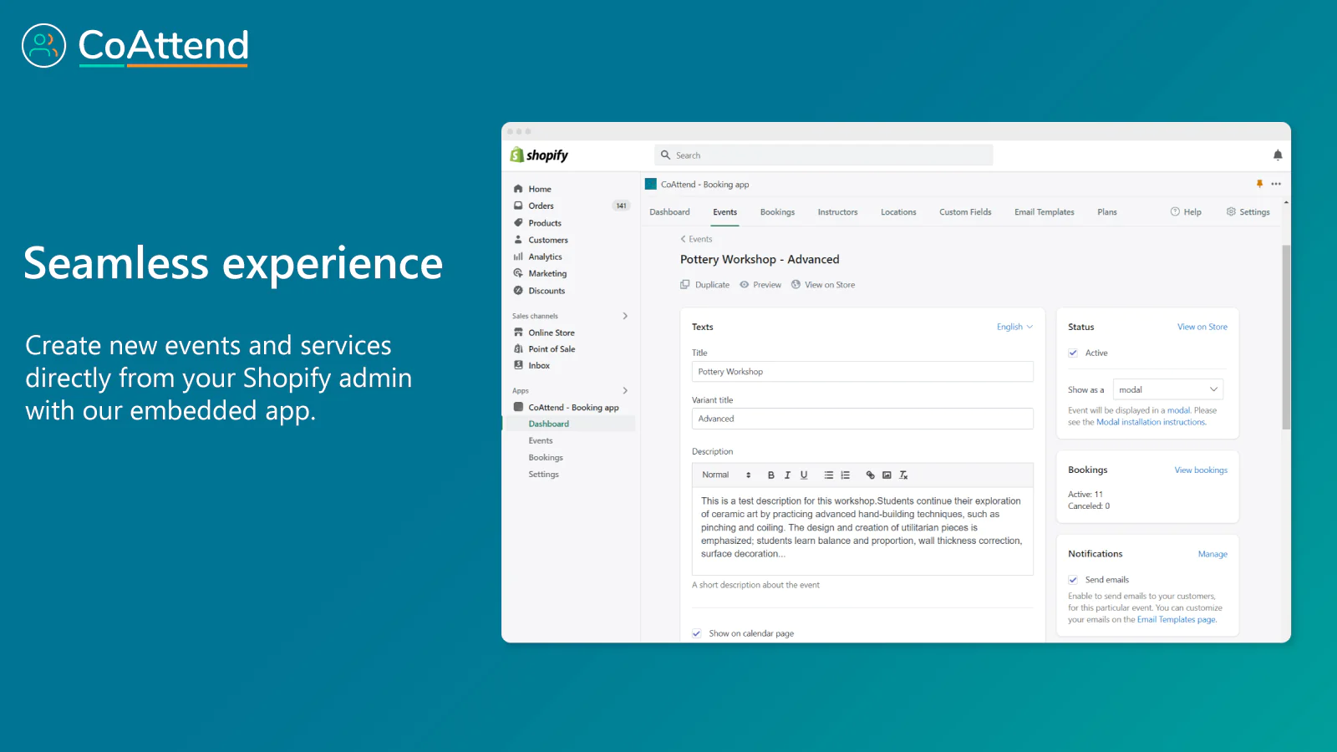Image resolution: width=1337 pixels, height=752 pixels.
Task: Toggle italic in description editor
Action: tap(787, 475)
